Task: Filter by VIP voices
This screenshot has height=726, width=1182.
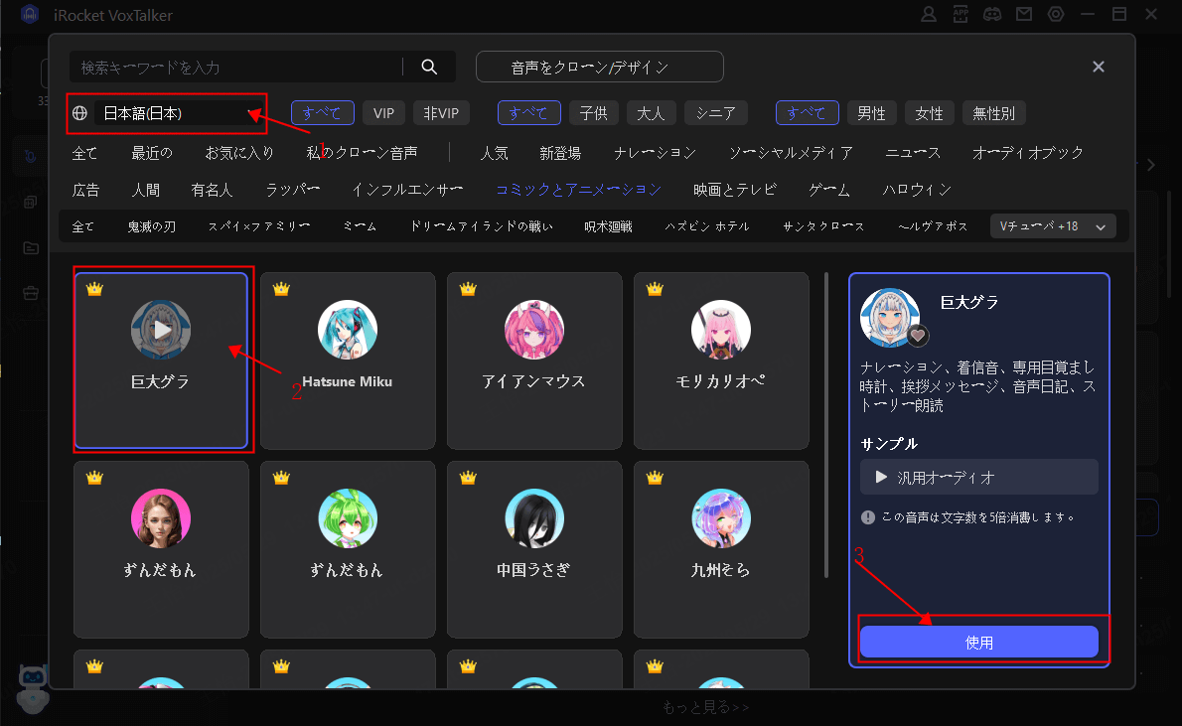Action: 383,113
